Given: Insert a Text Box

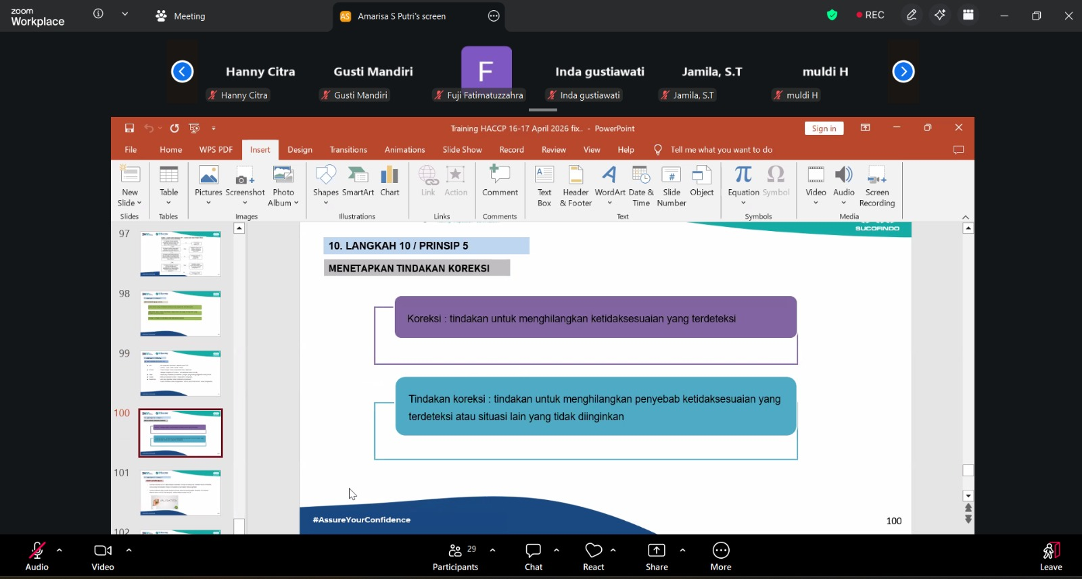Looking at the screenshot, I should (544, 186).
